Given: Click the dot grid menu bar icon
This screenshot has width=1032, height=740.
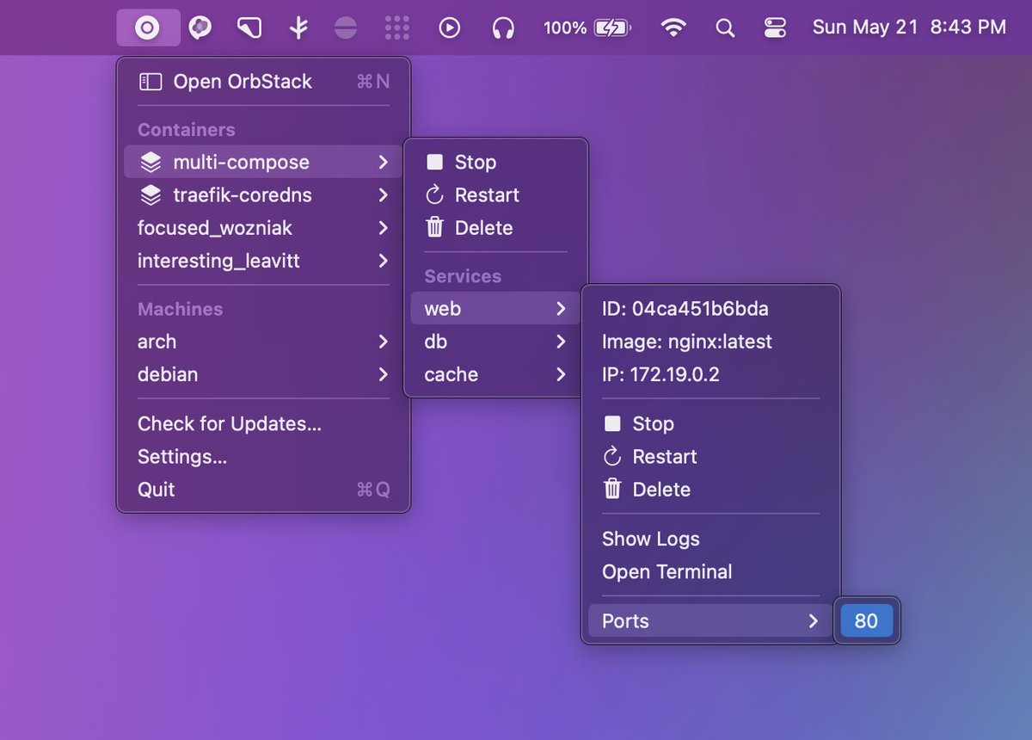Looking at the screenshot, I should pos(397,28).
